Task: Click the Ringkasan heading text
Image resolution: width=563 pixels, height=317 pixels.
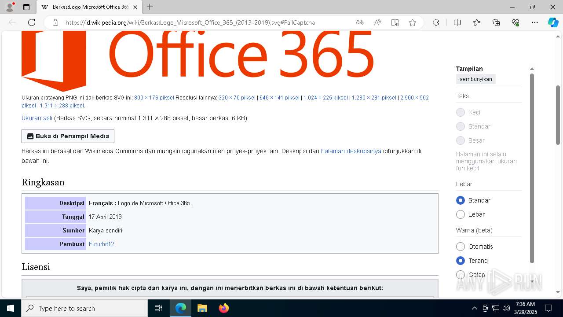Action: coord(43,182)
